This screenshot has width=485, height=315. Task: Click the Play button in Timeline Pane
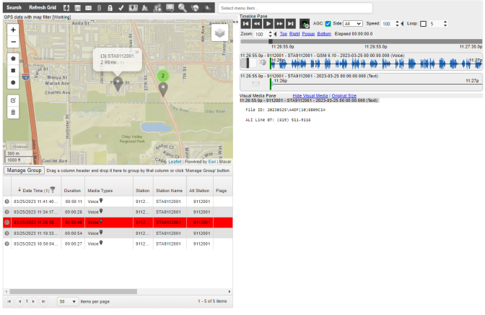(268, 24)
